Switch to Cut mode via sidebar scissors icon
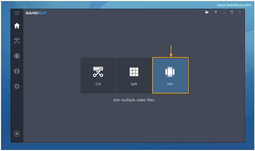Screen dimensions: 255x151 point(17,41)
